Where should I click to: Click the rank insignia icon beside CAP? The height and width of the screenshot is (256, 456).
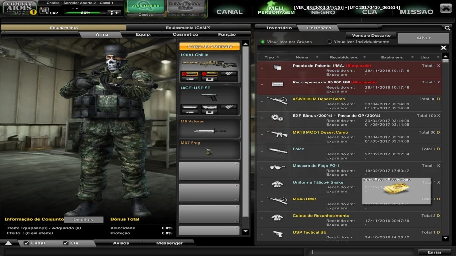pyautogui.click(x=44, y=10)
